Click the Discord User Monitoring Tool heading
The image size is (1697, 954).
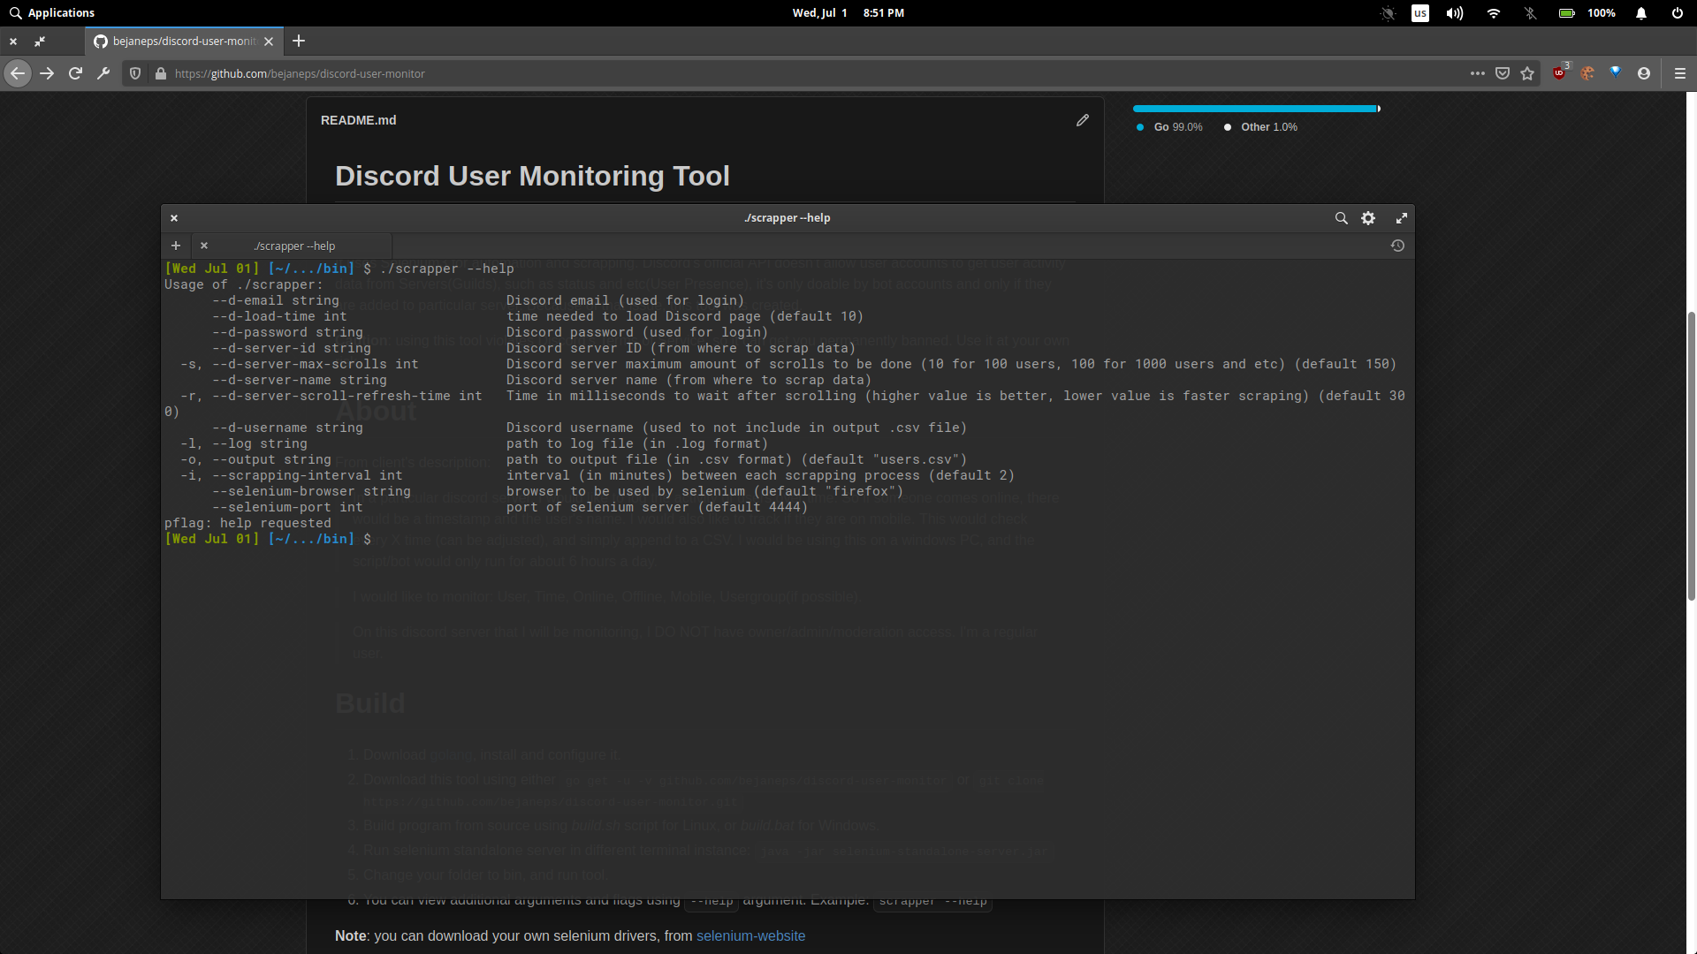tap(532, 176)
